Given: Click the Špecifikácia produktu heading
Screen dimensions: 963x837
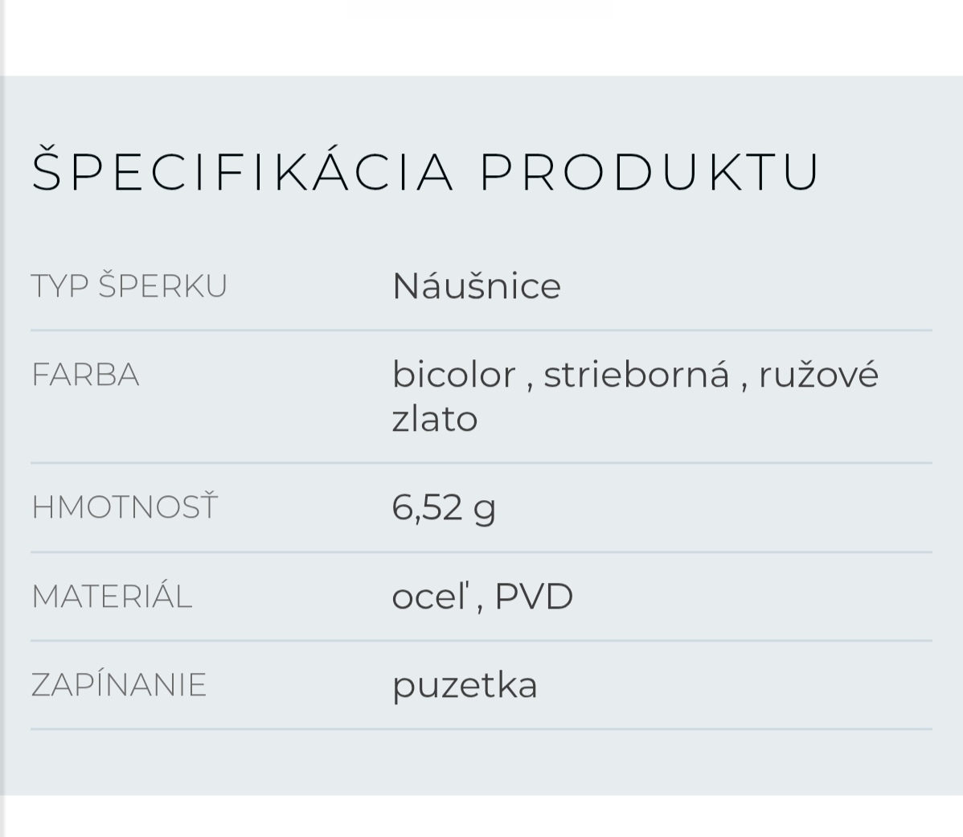Looking at the screenshot, I should click(425, 171).
